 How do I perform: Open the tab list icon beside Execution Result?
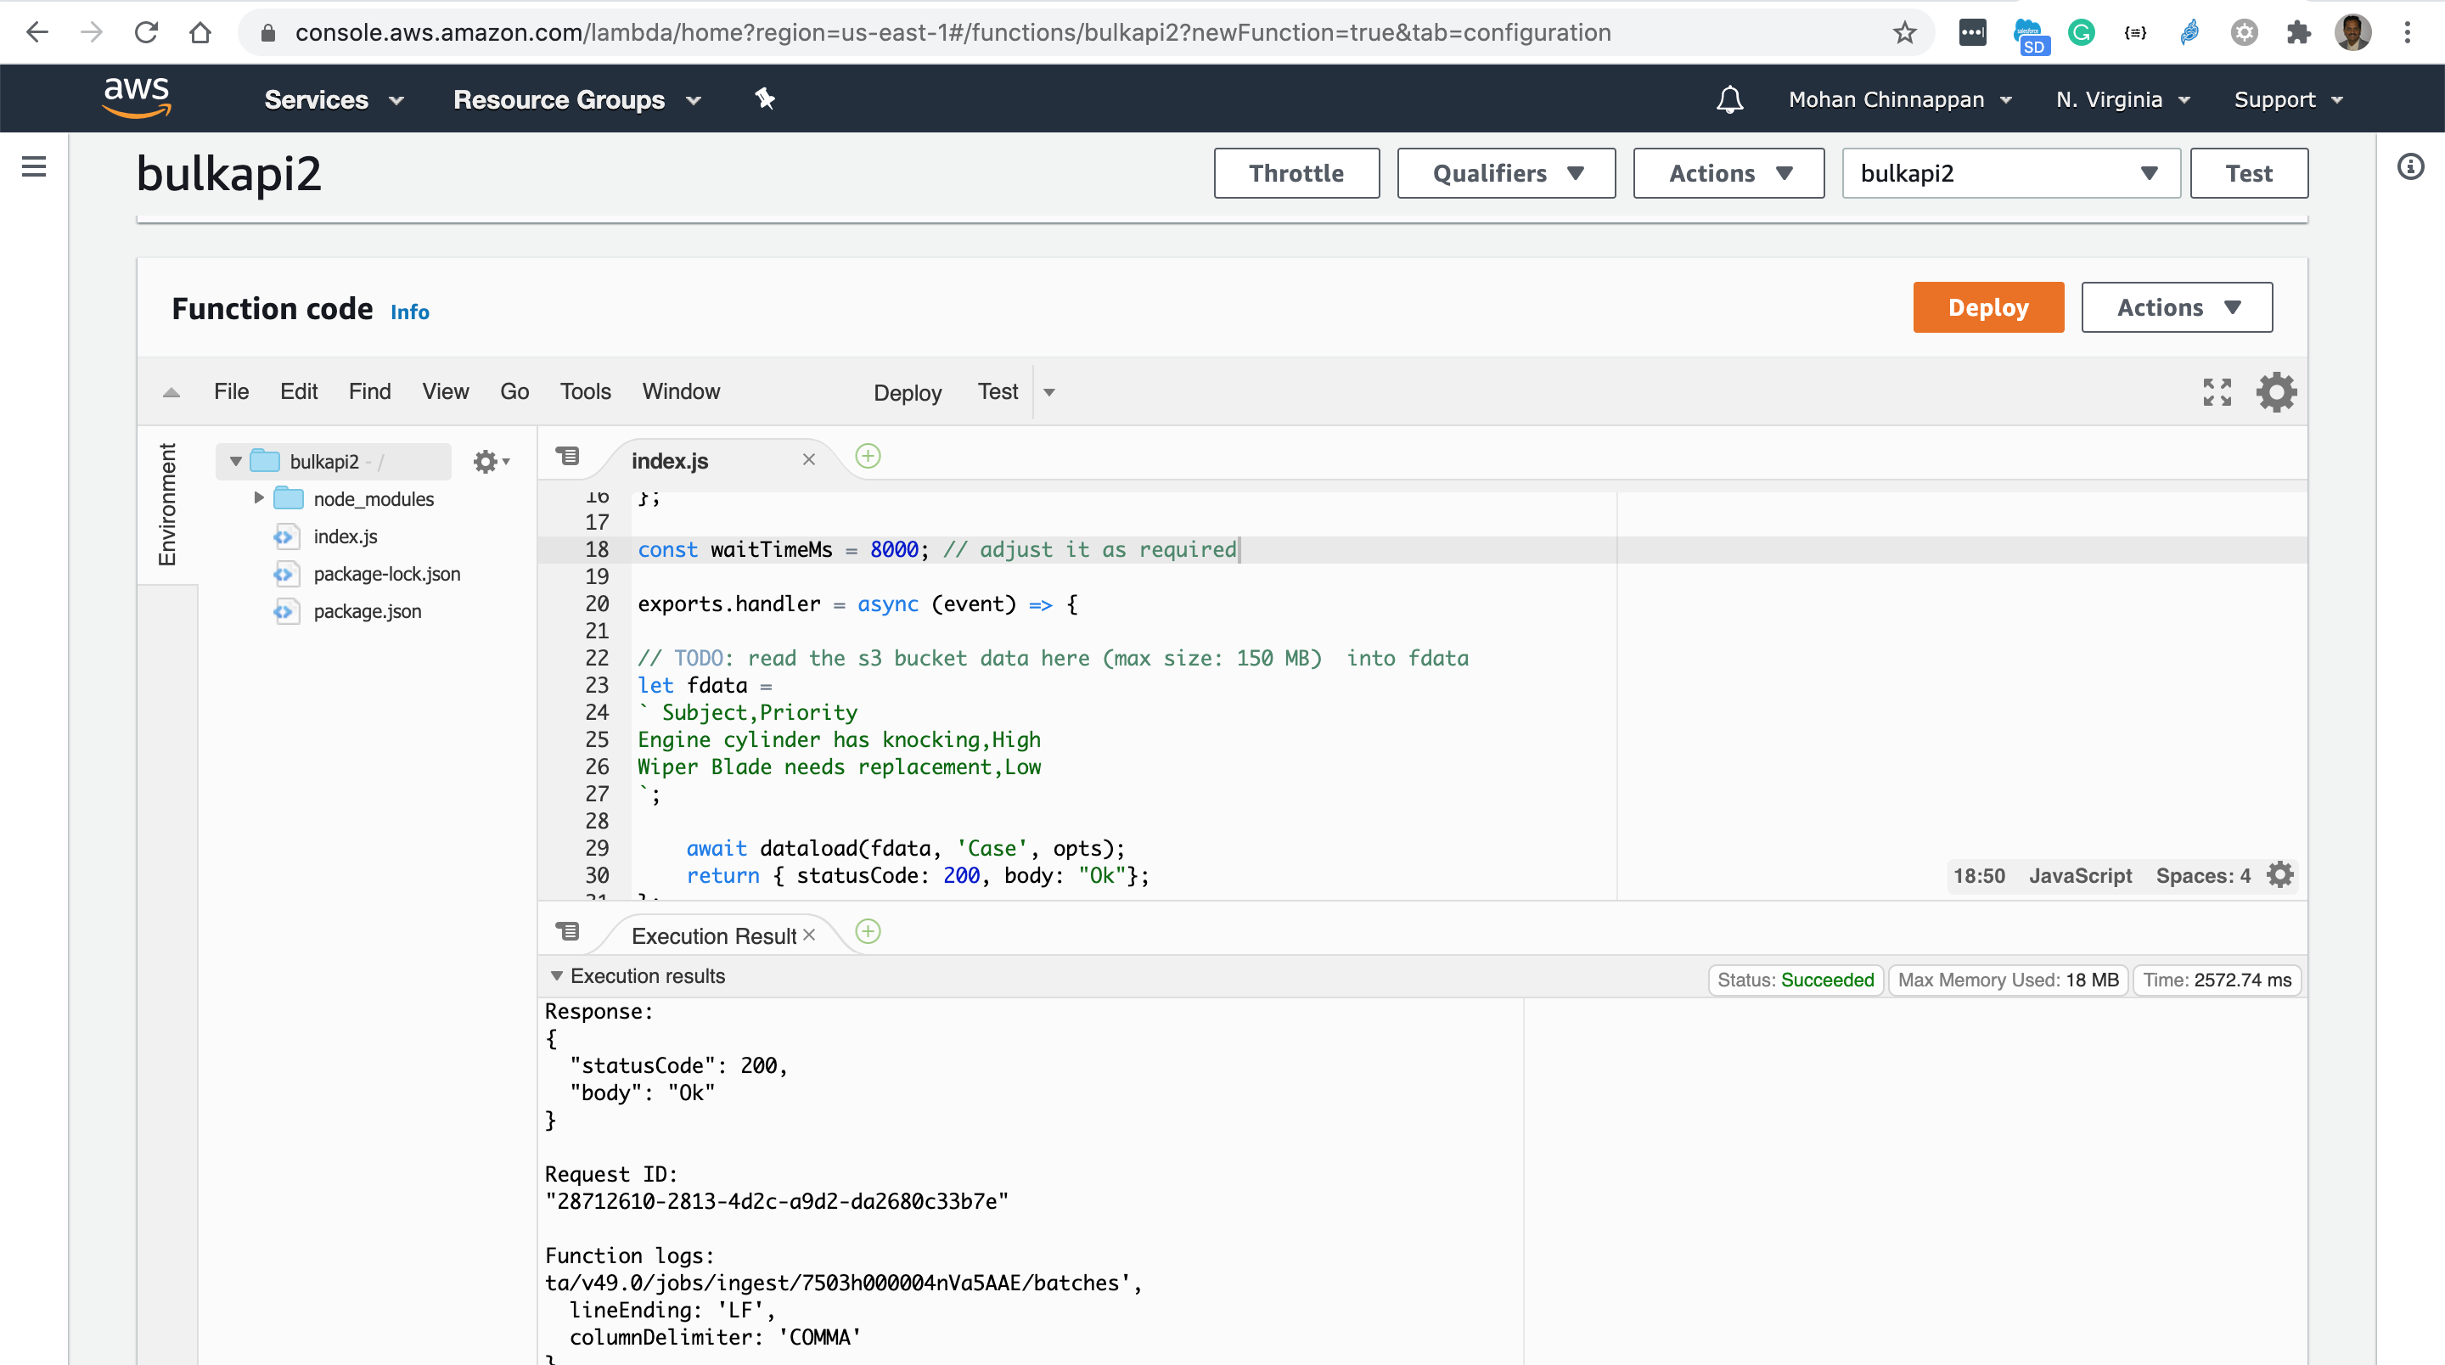tap(568, 931)
